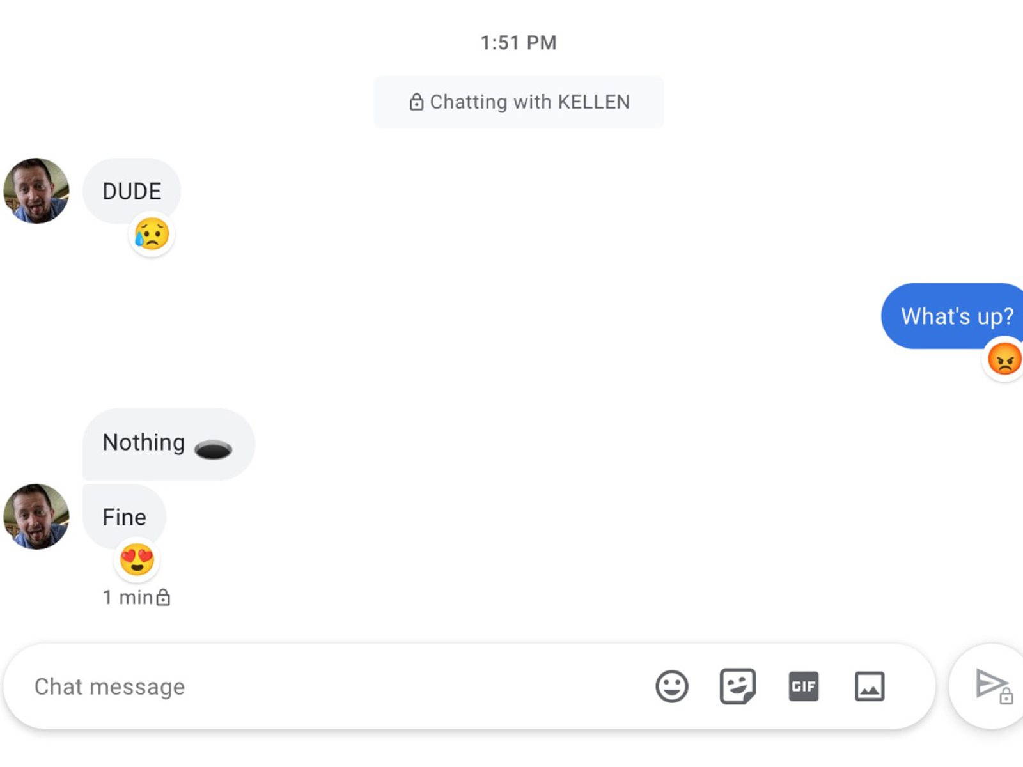Open the GIF search button
The image size is (1023, 767).
click(x=803, y=686)
